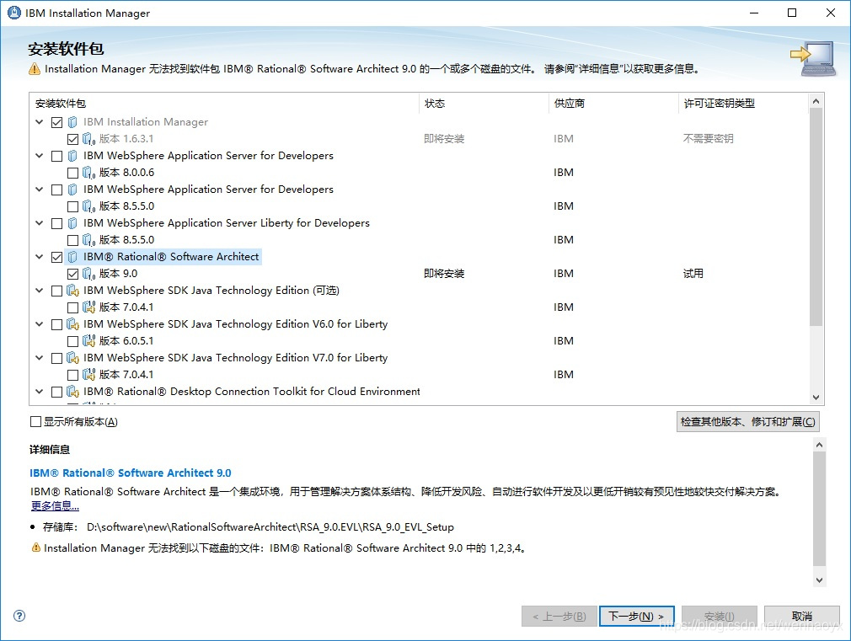Screen dimensions: 851x641
Task: Click the IBM Installation Manager title bar icon
Action: pos(14,13)
